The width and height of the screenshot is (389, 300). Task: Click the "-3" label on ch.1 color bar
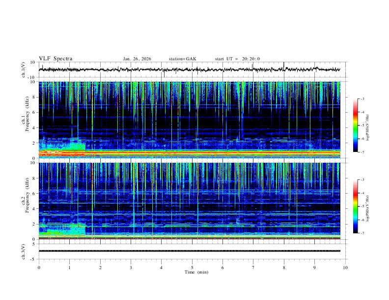pyautogui.click(x=362, y=99)
